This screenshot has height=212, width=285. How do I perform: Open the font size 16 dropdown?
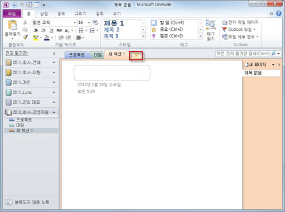(89, 23)
